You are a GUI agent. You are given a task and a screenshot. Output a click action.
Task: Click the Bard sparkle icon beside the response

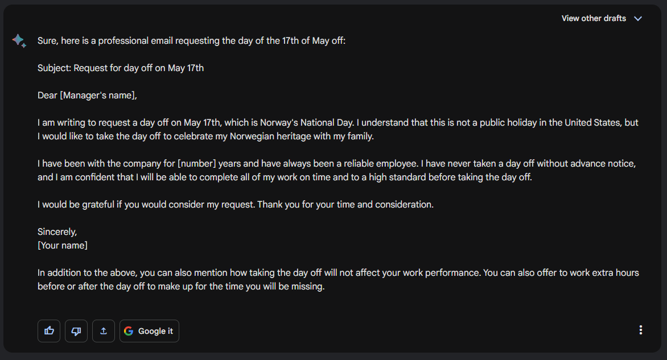click(x=19, y=41)
